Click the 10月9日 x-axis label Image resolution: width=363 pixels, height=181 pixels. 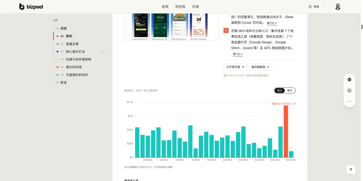coord(196,160)
